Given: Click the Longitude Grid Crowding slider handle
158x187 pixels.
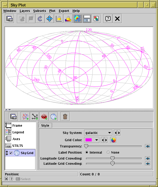Looking at the screenshot, I should 112,158.
